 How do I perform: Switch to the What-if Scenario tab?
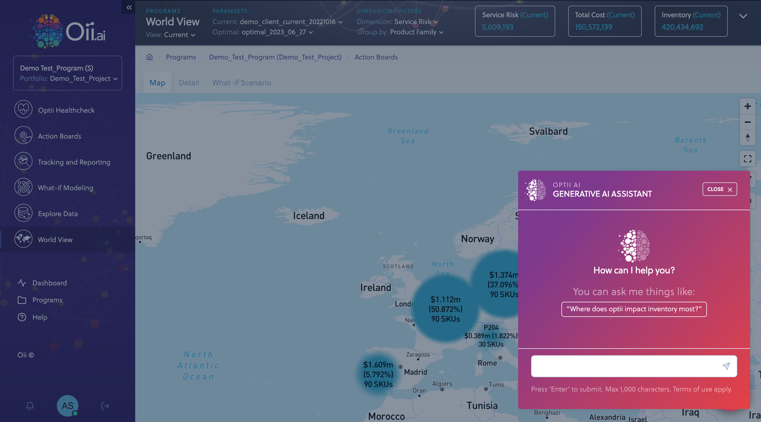(241, 83)
